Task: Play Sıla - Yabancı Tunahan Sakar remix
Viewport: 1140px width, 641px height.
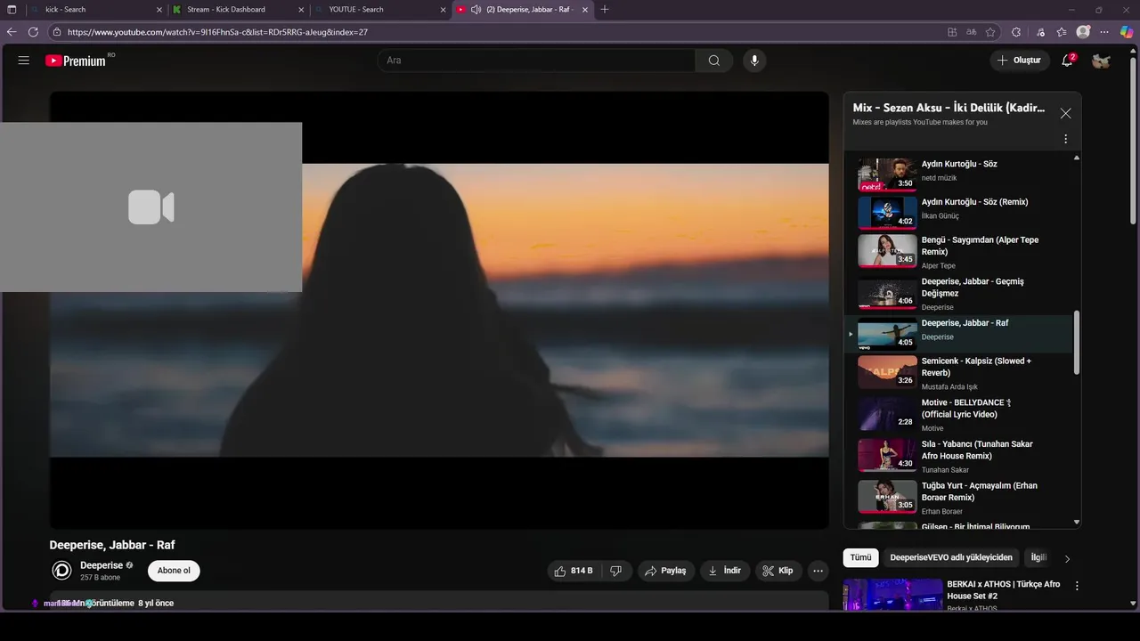Action: tap(960, 456)
